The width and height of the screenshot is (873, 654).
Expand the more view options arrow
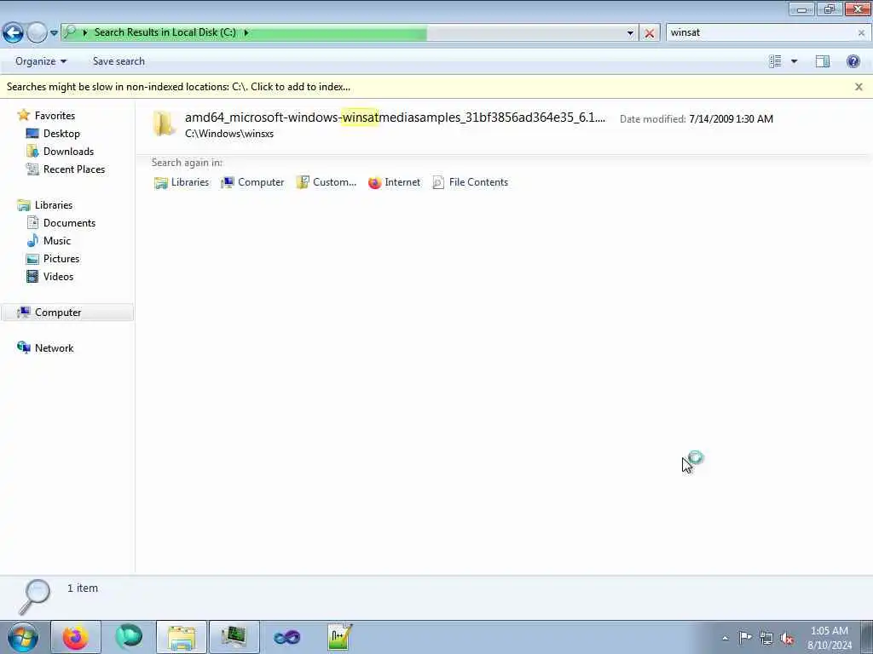pyautogui.click(x=794, y=61)
